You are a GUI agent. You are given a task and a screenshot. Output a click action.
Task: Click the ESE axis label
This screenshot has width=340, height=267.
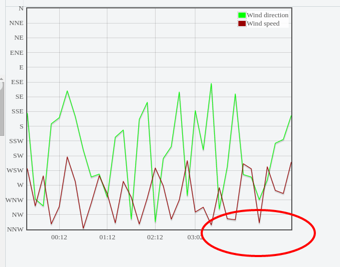click(x=17, y=82)
